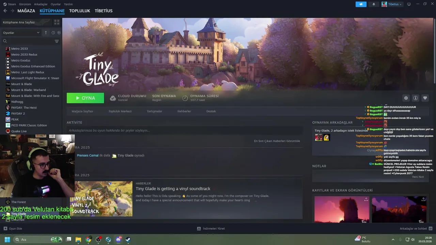Image resolution: width=436 pixels, height=245 pixels.
Task: Open Prenses Cemal's profile link
Action: point(88,156)
